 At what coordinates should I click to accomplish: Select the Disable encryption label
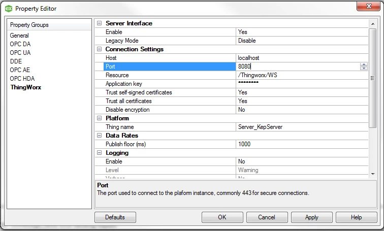pyautogui.click(x=127, y=110)
